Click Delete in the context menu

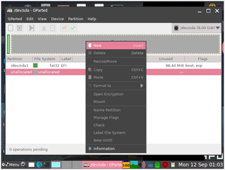[x=116, y=53]
